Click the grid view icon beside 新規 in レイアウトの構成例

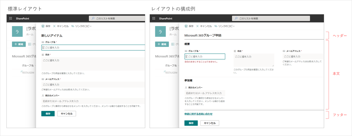click(x=173, y=44)
